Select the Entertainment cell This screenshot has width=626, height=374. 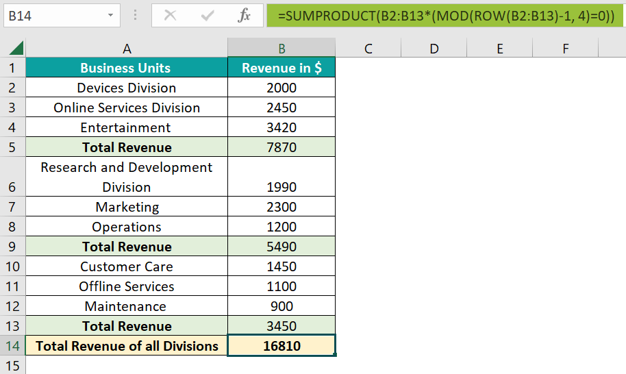coord(127,127)
